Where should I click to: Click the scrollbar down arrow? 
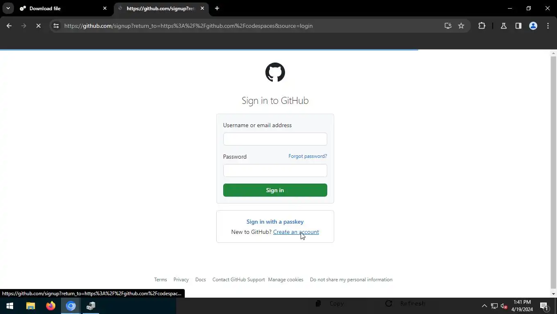click(x=554, y=294)
